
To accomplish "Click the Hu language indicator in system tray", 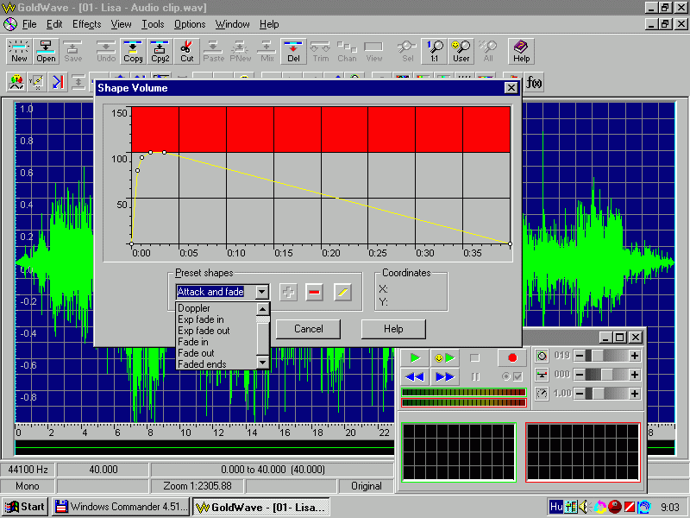I will 556,507.
